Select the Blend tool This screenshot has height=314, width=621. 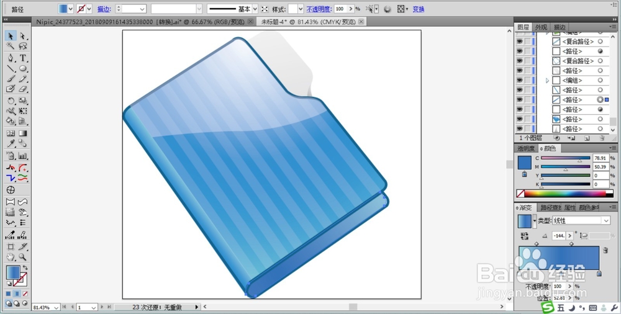click(23, 144)
